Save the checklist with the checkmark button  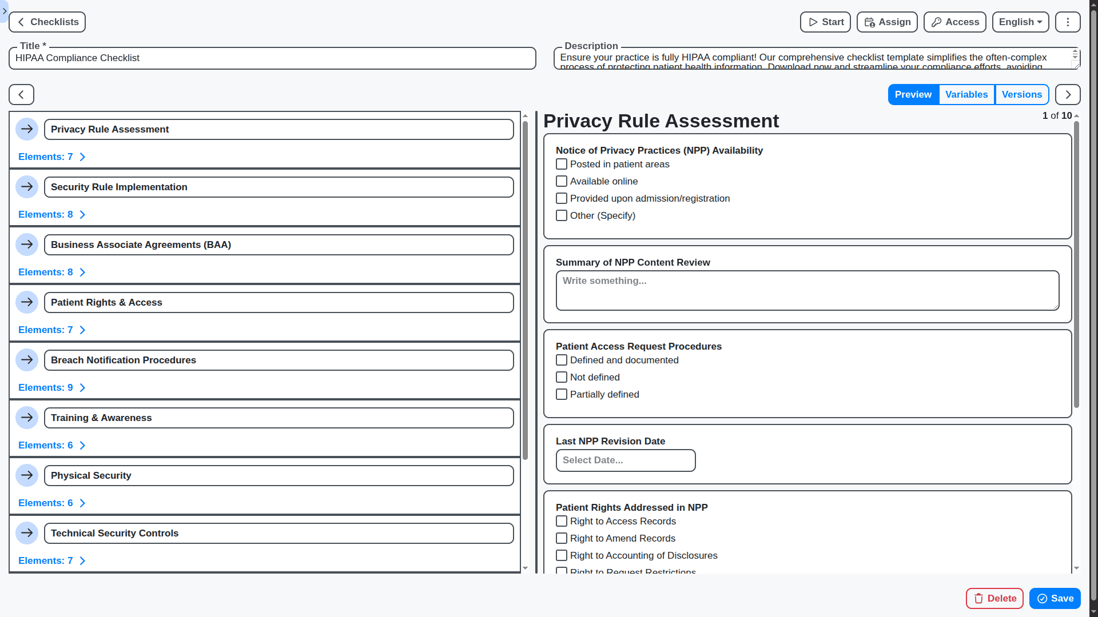pos(1054,598)
